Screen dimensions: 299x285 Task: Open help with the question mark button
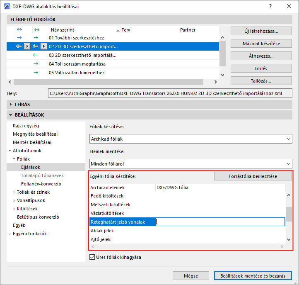pos(270,7)
